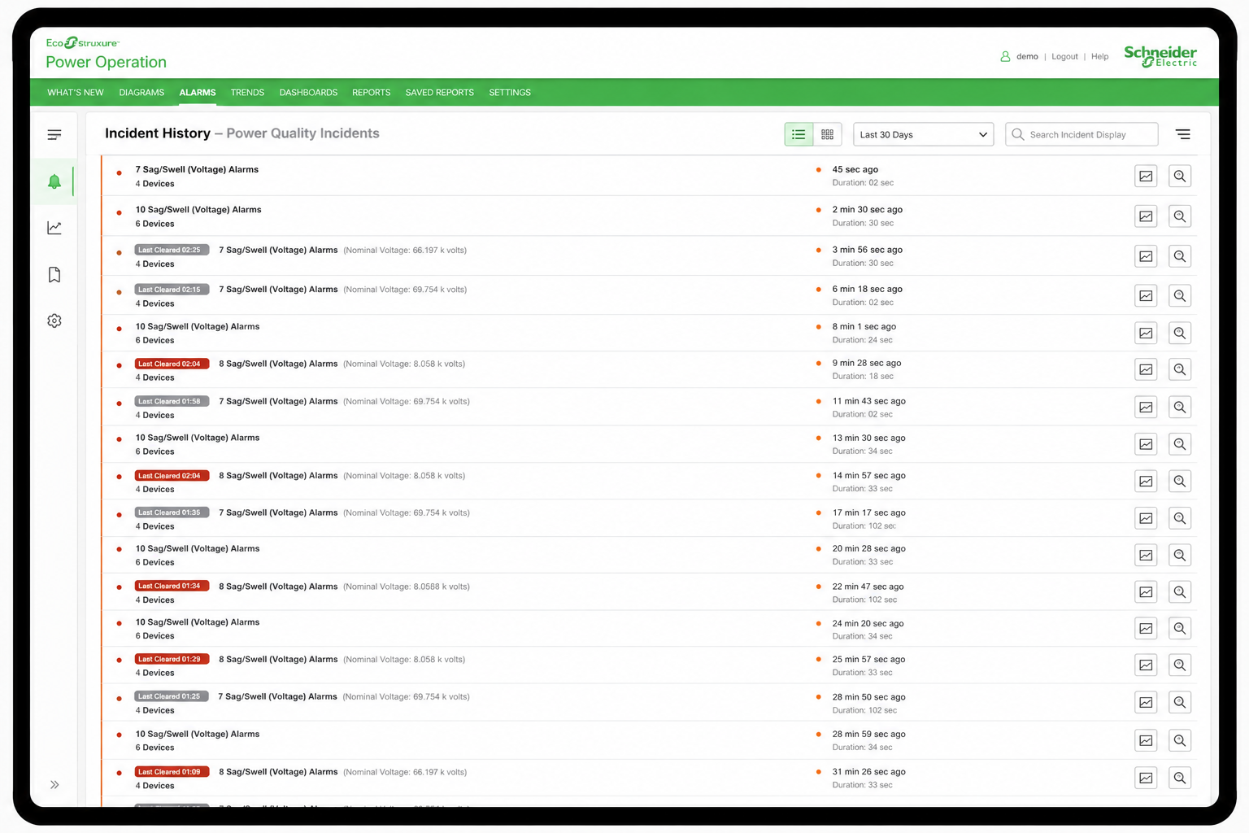The height and width of the screenshot is (833, 1249).
Task: Select text 'Nominal Voltage: 66.197 k volts' at 3 min 56
Action: 405,251
